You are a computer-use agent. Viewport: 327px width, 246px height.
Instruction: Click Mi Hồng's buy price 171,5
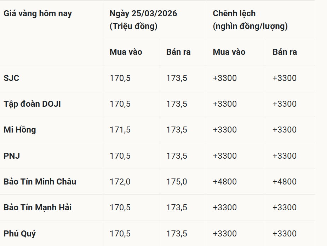120,130
